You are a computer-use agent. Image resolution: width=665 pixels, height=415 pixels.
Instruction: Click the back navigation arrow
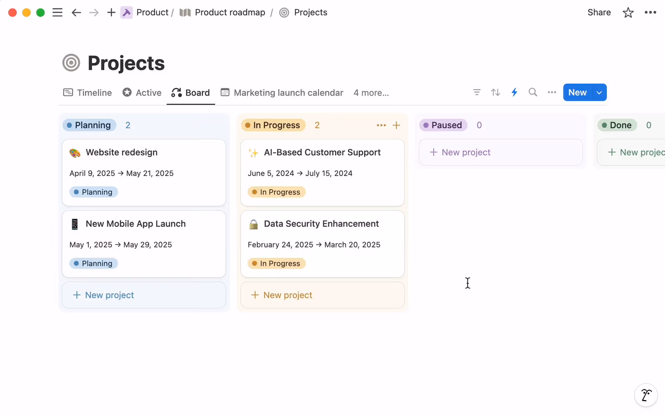pyautogui.click(x=76, y=12)
